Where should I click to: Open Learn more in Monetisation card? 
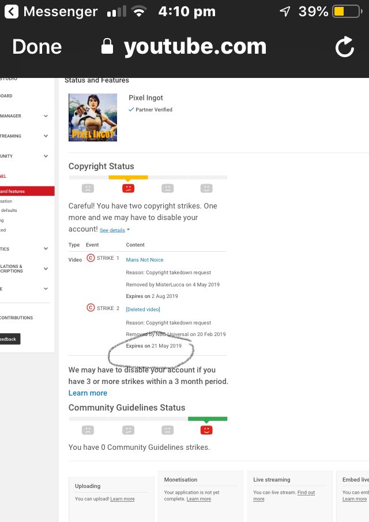199,499
